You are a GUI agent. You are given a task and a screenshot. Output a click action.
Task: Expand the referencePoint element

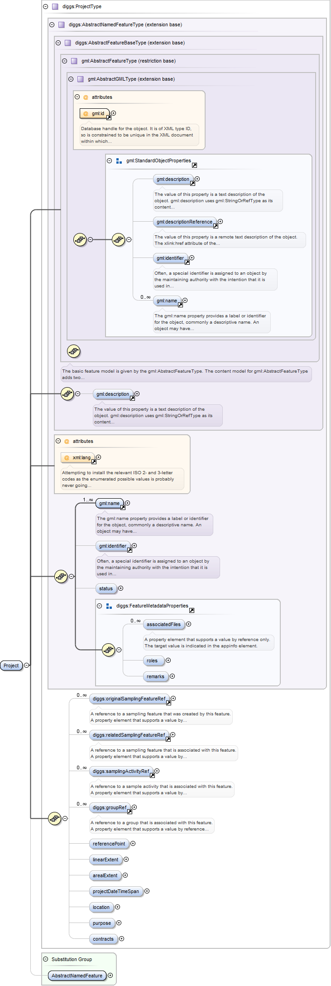(x=133, y=844)
